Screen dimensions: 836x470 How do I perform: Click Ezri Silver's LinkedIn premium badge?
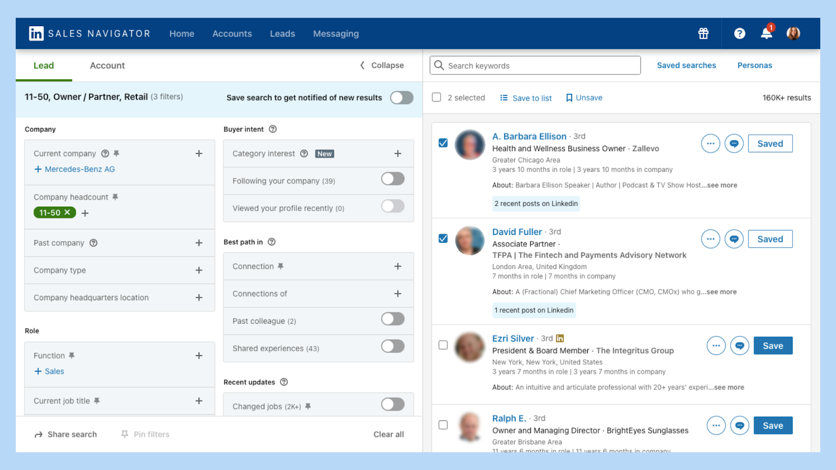tap(560, 338)
